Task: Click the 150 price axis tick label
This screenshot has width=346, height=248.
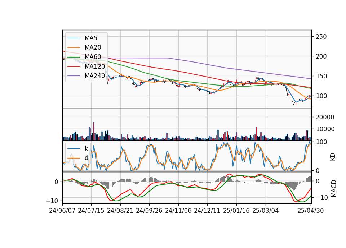Action: pyautogui.click(x=321, y=76)
